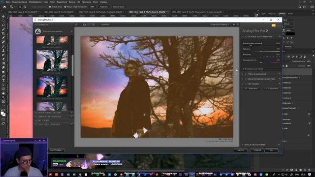Screen dimensions: 315x177
Task: Select the Hand tool in Photoshop toolbar
Action: click(3, 93)
